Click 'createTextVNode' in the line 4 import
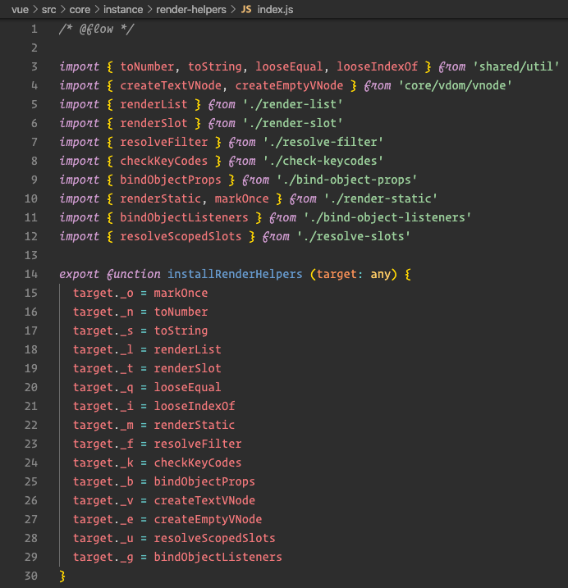Image resolution: width=568 pixels, height=588 pixels. (171, 85)
